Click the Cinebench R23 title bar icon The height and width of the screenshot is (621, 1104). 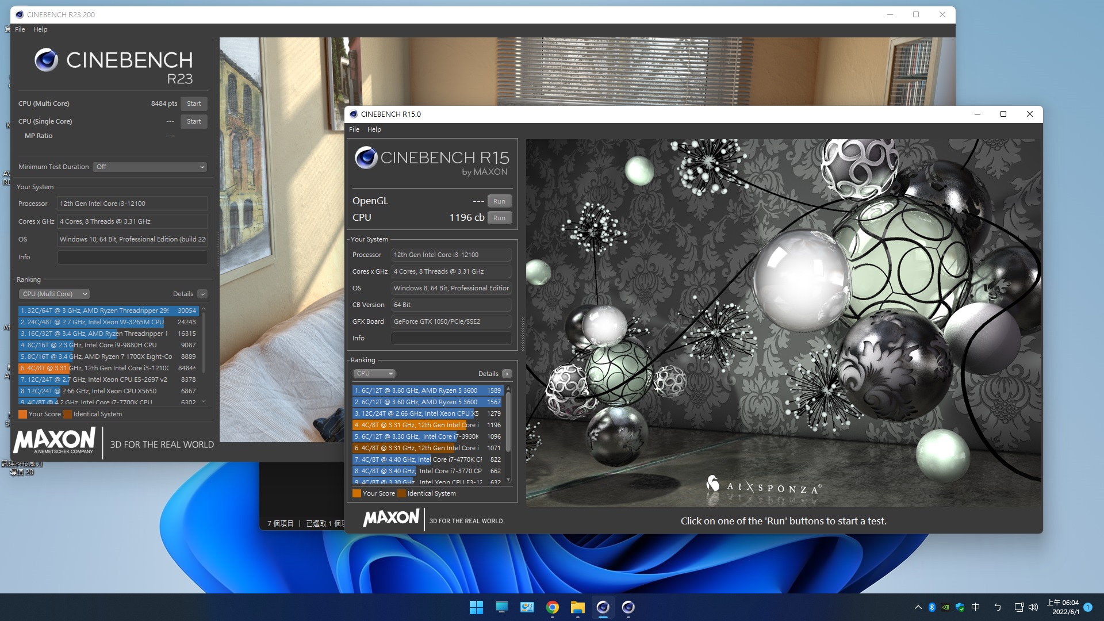point(20,14)
